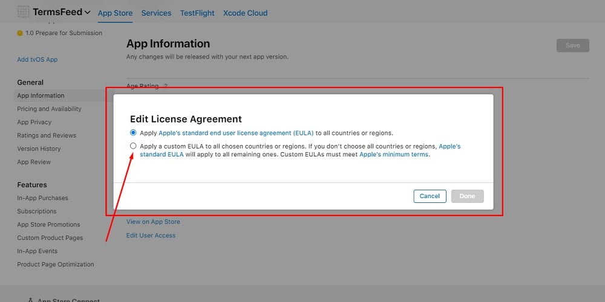Select Apple's standard EULA radio option
Image resolution: width=605 pixels, height=302 pixels.
coord(133,133)
